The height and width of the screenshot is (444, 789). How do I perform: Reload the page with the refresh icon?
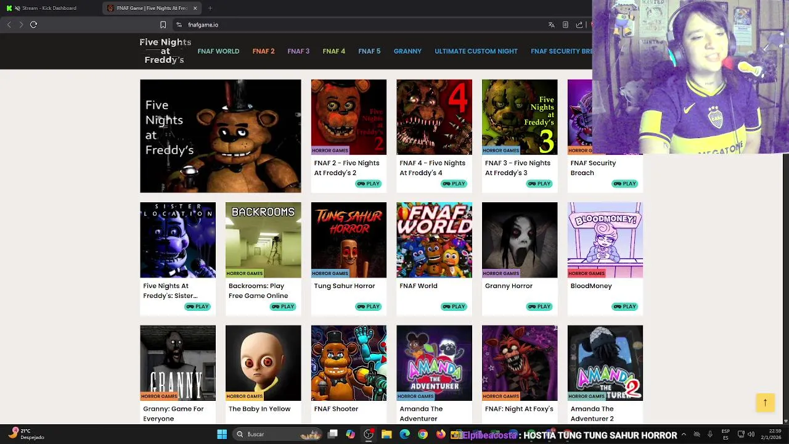pos(33,25)
